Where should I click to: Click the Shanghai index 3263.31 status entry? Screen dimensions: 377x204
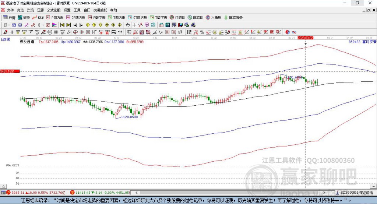[x=36, y=193]
